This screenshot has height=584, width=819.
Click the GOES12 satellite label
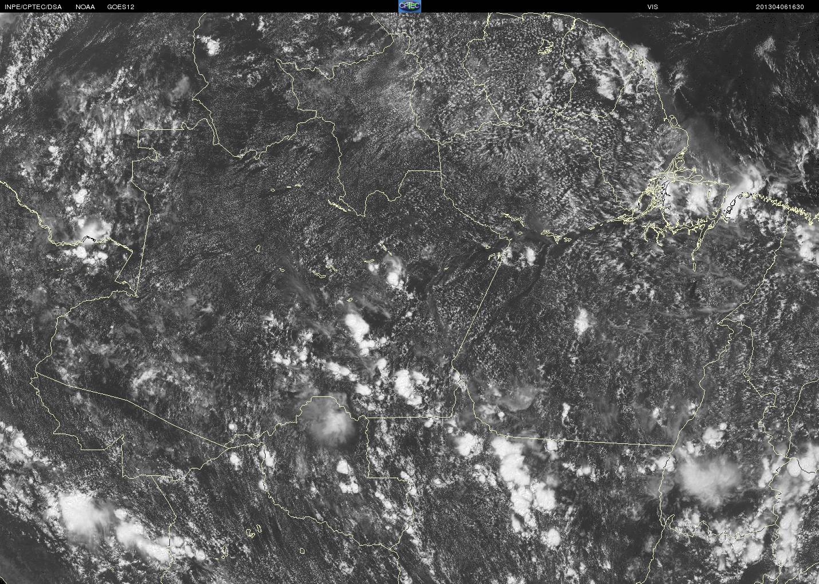pos(121,7)
